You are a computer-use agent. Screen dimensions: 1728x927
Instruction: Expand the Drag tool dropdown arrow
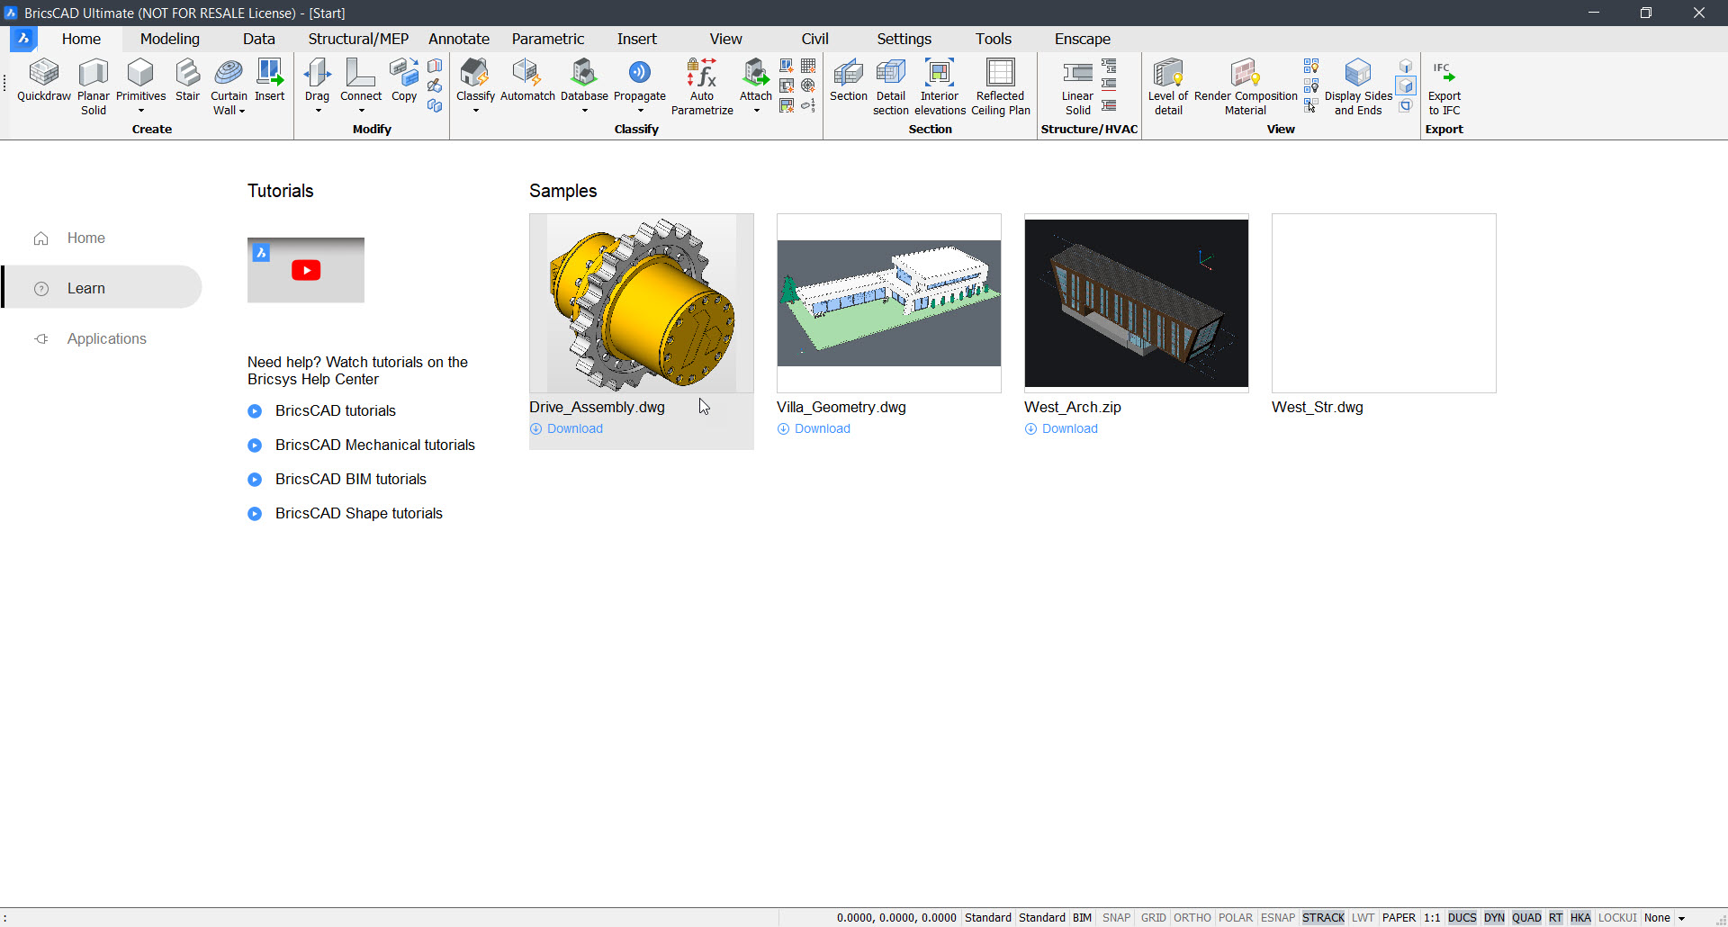[318, 111]
